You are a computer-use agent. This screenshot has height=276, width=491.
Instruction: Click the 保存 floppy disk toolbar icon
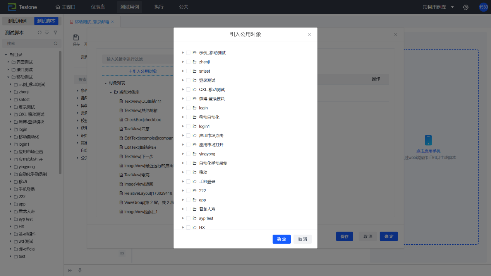pyautogui.click(x=76, y=37)
